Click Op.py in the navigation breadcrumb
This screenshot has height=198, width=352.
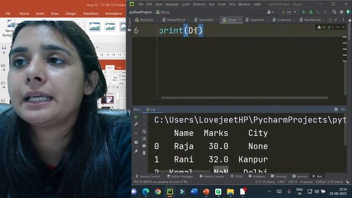[x=163, y=12]
